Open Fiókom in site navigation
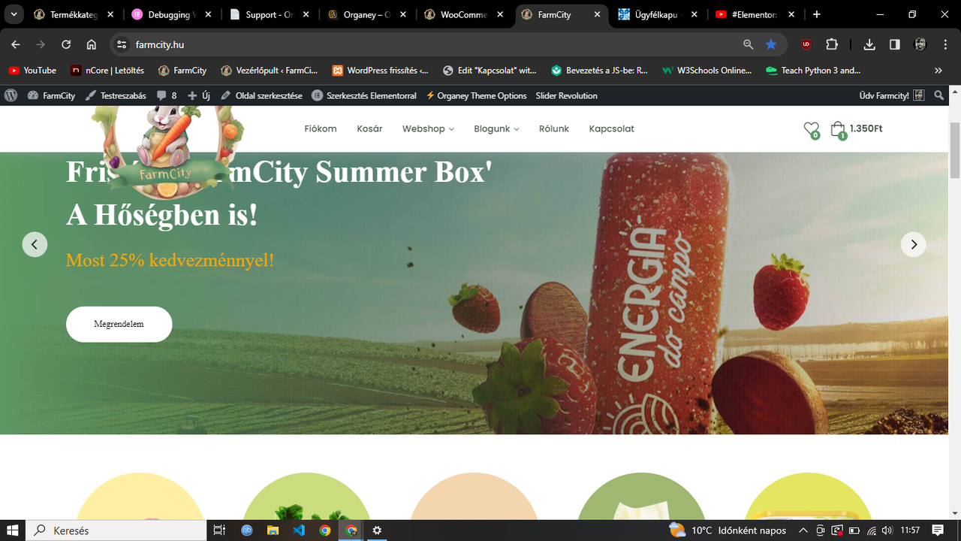This screenshot has width=961, height=541. (321, 129)
